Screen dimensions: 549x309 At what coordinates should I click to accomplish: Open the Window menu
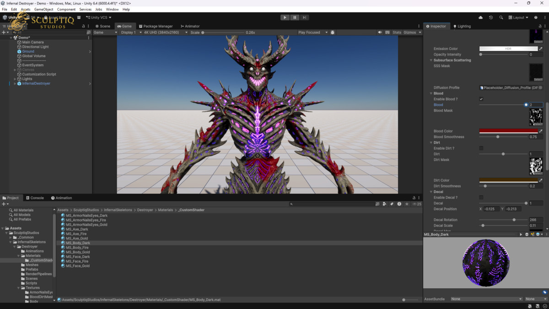pyautogui.click(x=112, y=9)
